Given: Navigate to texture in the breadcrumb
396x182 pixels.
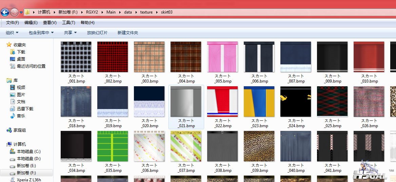Looking at the screenshot, I should tap(146, 12).
